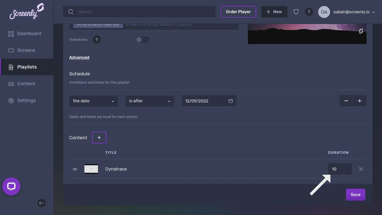Open the notifications bell
382x215 pixels.
296,12
